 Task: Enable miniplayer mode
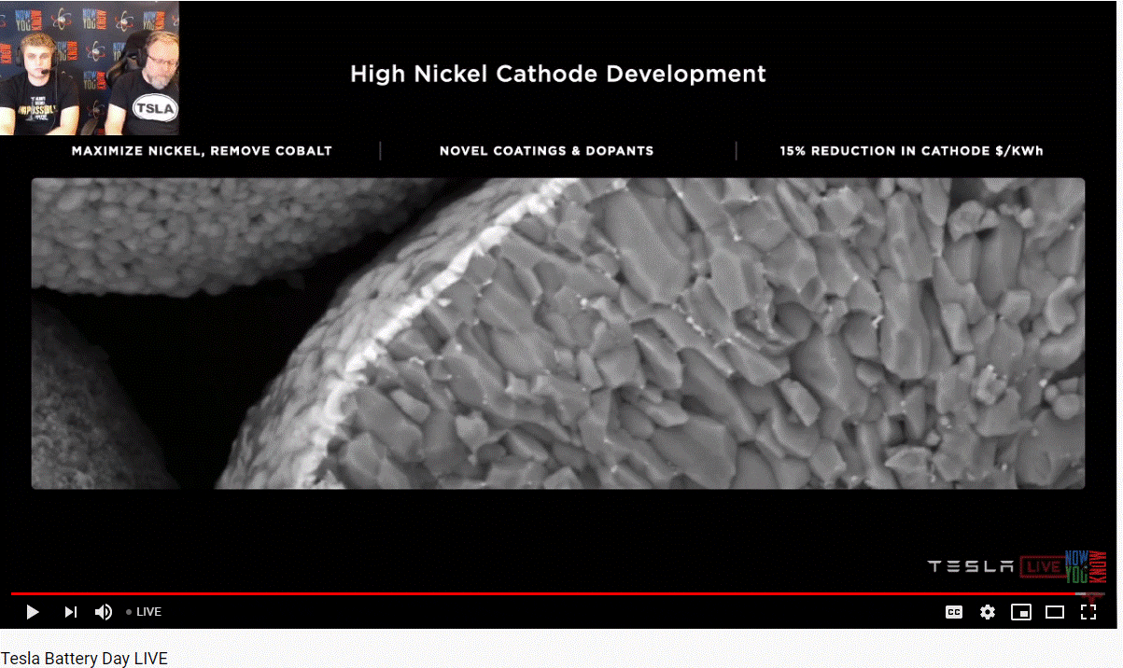click(x=1021, y=612)
